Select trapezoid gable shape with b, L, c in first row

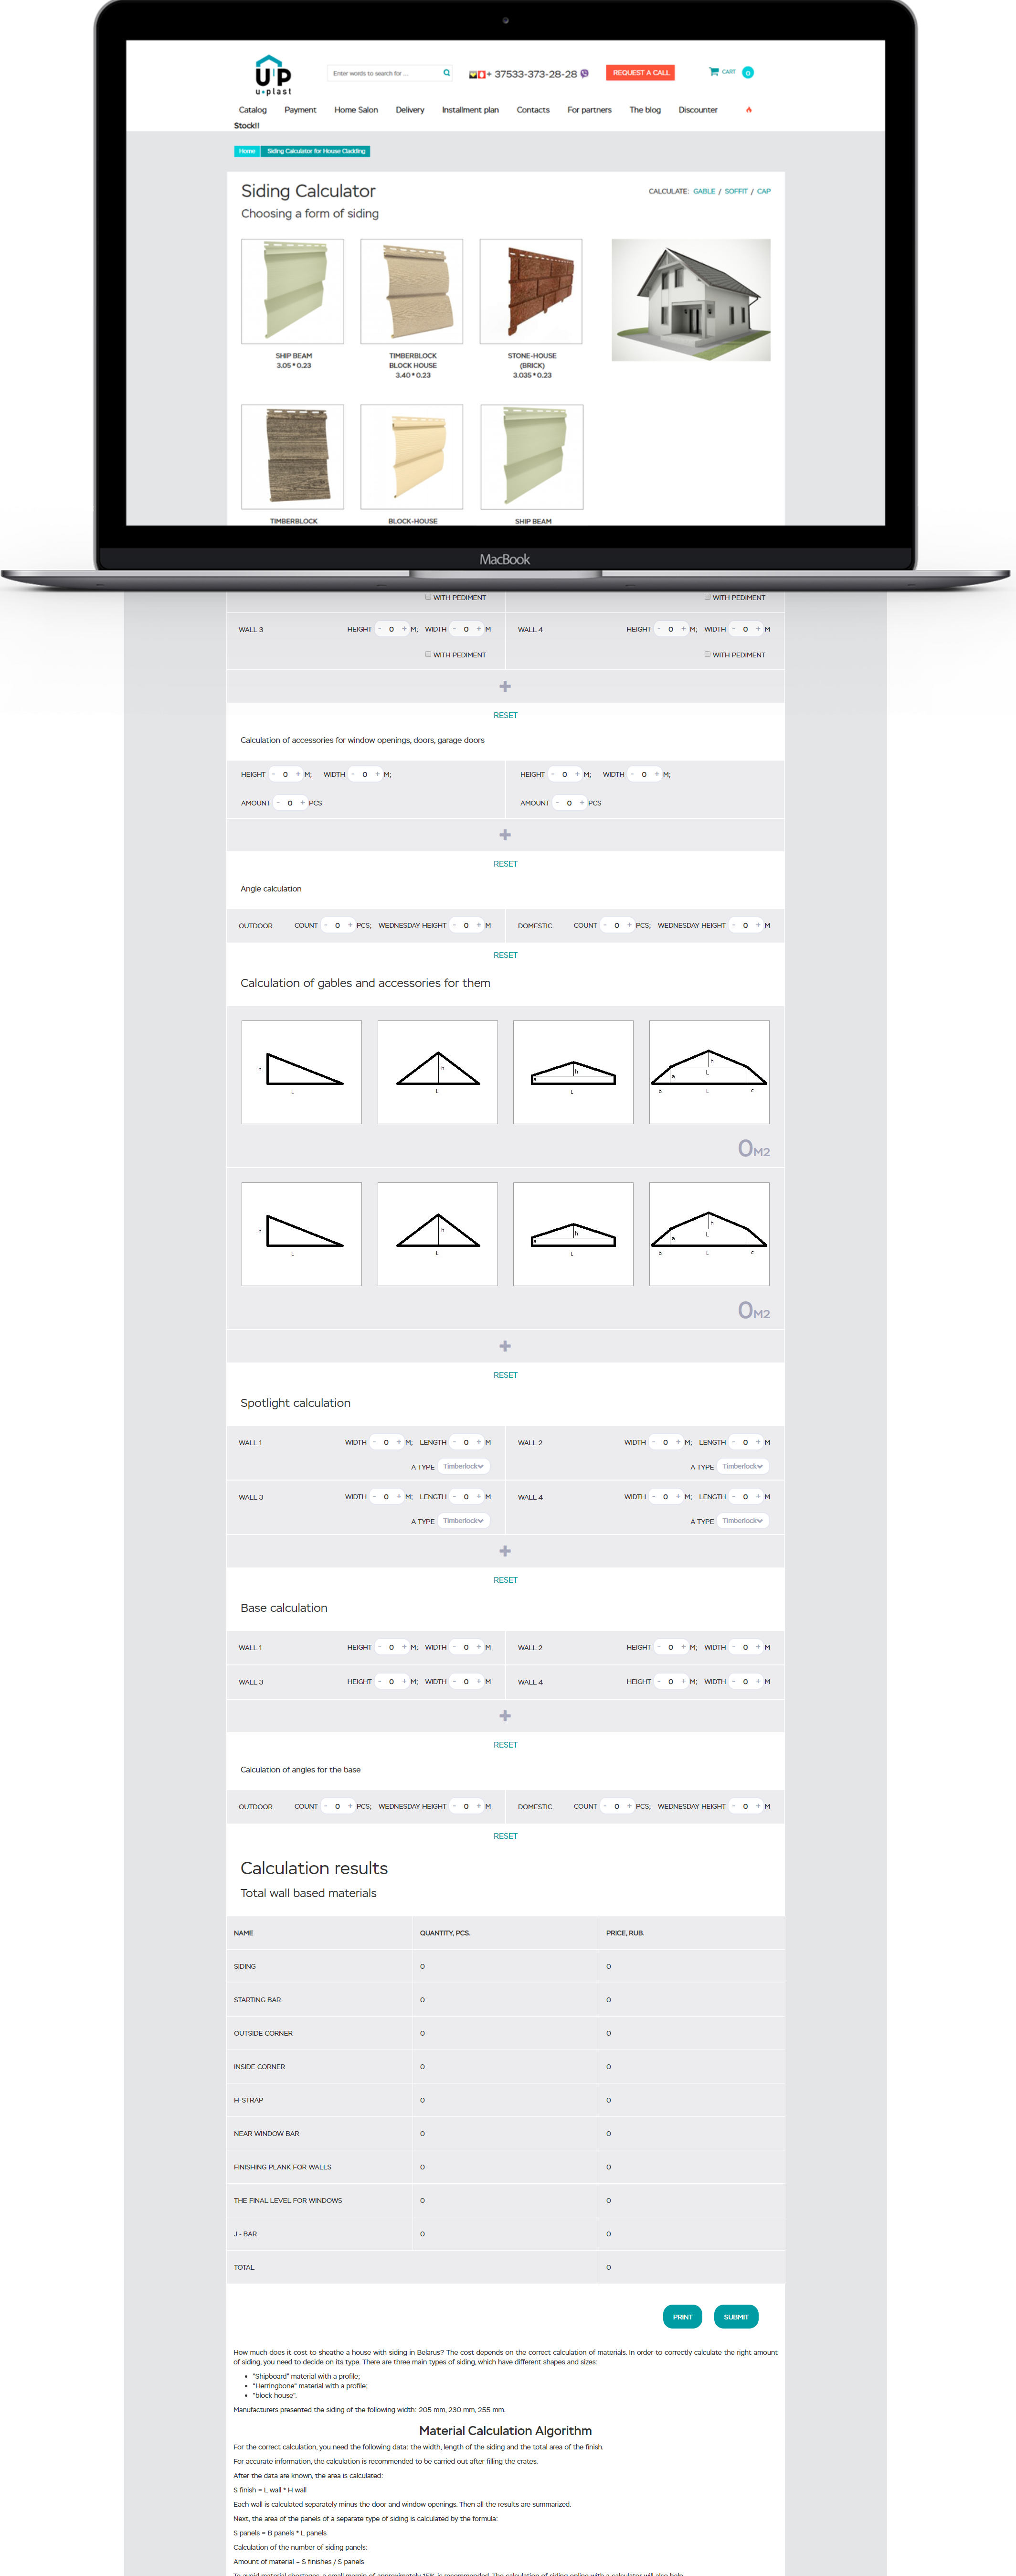coord(709,1072)
